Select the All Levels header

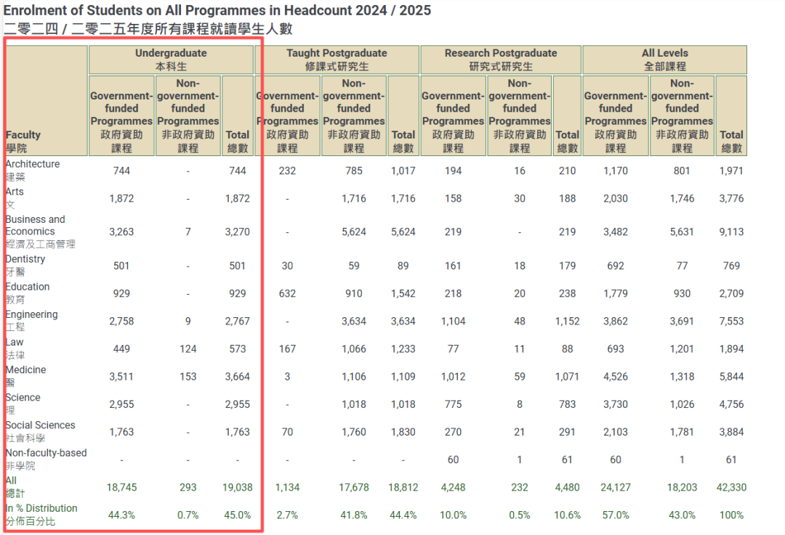pos(664,59)
